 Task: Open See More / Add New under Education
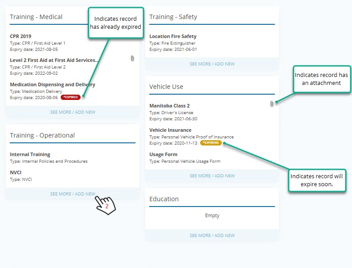[x=212, y=235]
